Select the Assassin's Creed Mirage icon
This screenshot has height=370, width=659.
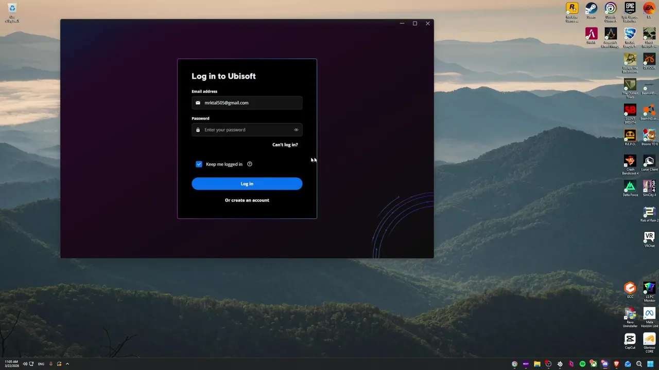(611, 38)
